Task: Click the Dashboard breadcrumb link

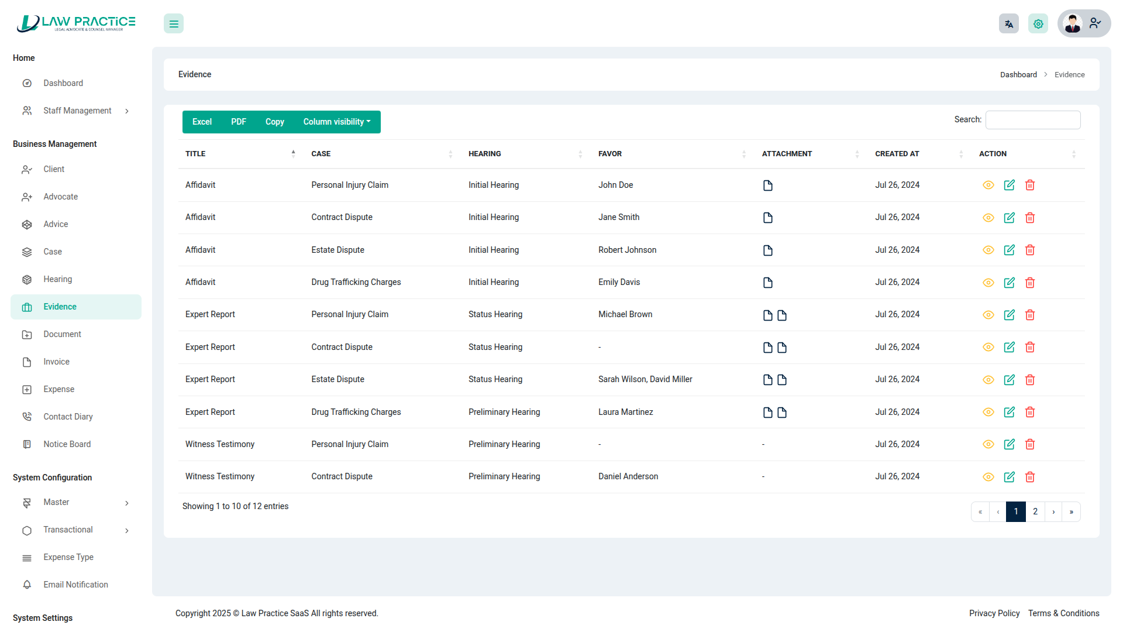Action: (1018, 75)
